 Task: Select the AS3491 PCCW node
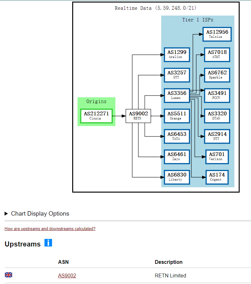pos(217,96)
